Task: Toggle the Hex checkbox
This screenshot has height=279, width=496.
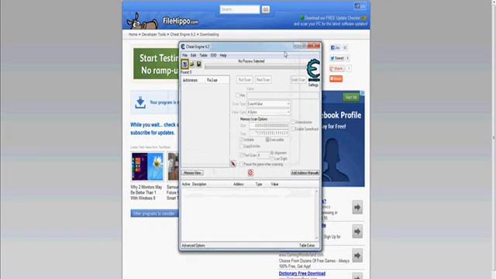Action: point(238,95)
